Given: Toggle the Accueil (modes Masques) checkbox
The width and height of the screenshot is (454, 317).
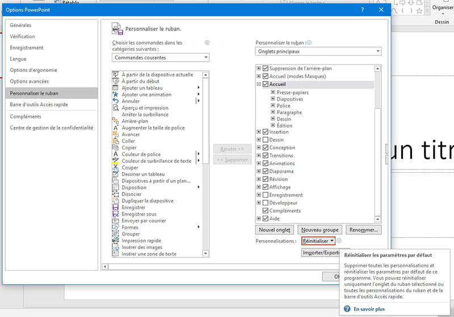Looking at the screenshot, I should tap(266, 76).
